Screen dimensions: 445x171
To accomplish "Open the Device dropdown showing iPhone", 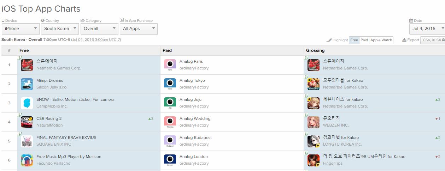I will tap(21, 29).
